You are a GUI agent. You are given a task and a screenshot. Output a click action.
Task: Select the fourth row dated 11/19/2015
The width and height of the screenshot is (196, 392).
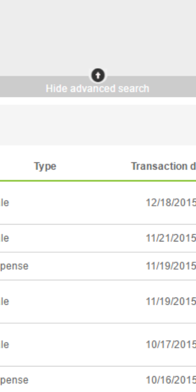(98, 302)
